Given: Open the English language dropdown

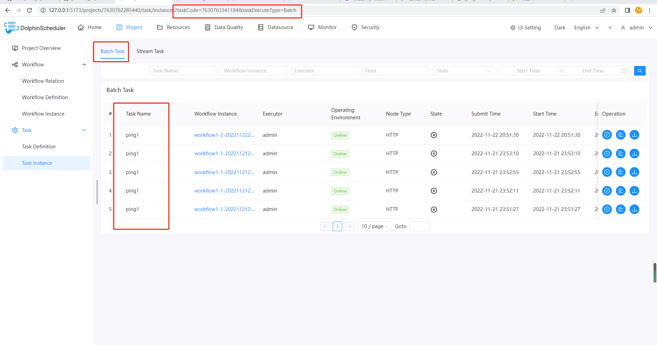Looking at the screenshot, I should [x=586, y=28].
